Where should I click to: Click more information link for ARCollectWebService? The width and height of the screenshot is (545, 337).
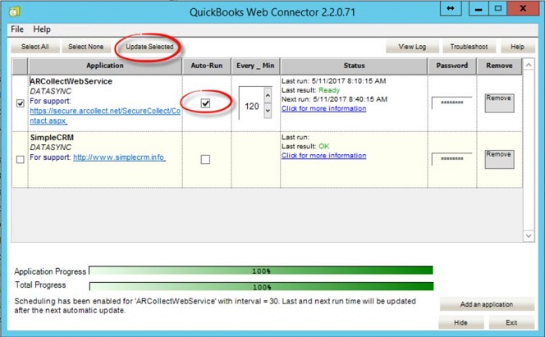pos(323,108)
